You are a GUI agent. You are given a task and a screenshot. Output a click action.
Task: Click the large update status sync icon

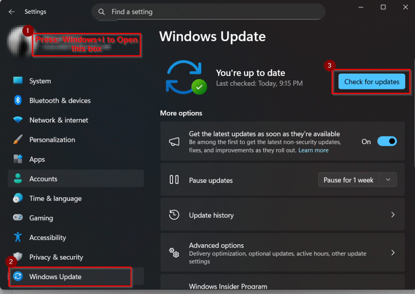point(186,77)
